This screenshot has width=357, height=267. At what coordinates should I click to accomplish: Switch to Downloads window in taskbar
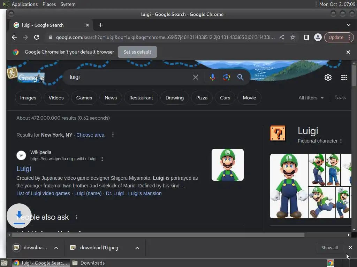click(x=88, y=263)
